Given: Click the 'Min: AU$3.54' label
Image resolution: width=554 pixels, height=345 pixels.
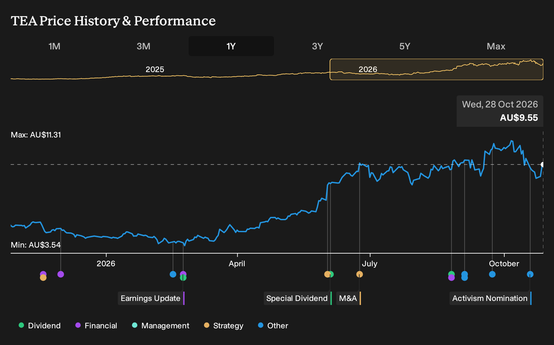Looking at the screenshot, I should 36,245.
